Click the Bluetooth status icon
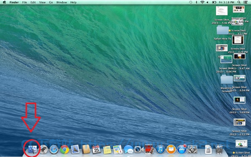Screen dimensions: 251x157 tap(196, 2)
